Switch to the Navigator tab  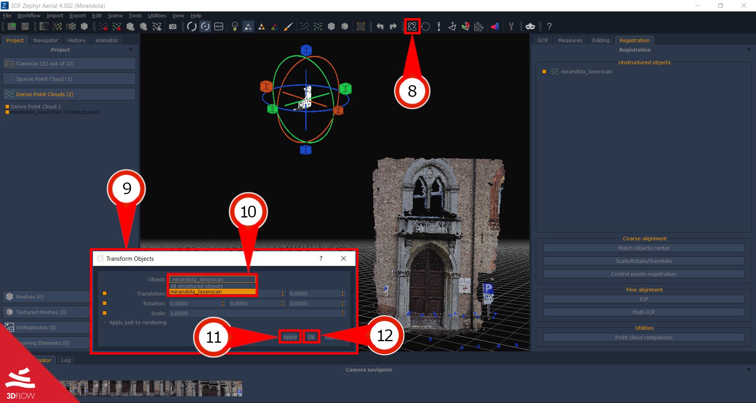point(46,40)
